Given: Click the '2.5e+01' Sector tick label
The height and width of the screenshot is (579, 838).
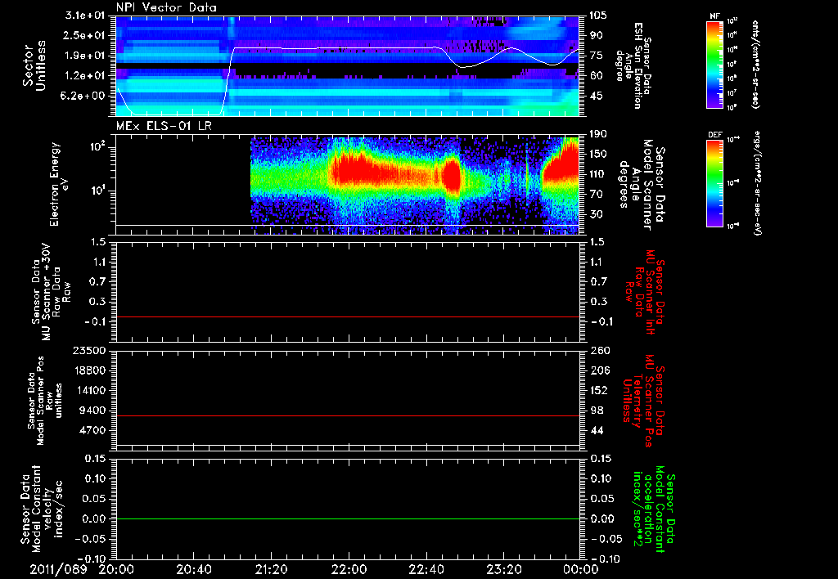Looking at the screenshot, I should [x=85, y=35].
